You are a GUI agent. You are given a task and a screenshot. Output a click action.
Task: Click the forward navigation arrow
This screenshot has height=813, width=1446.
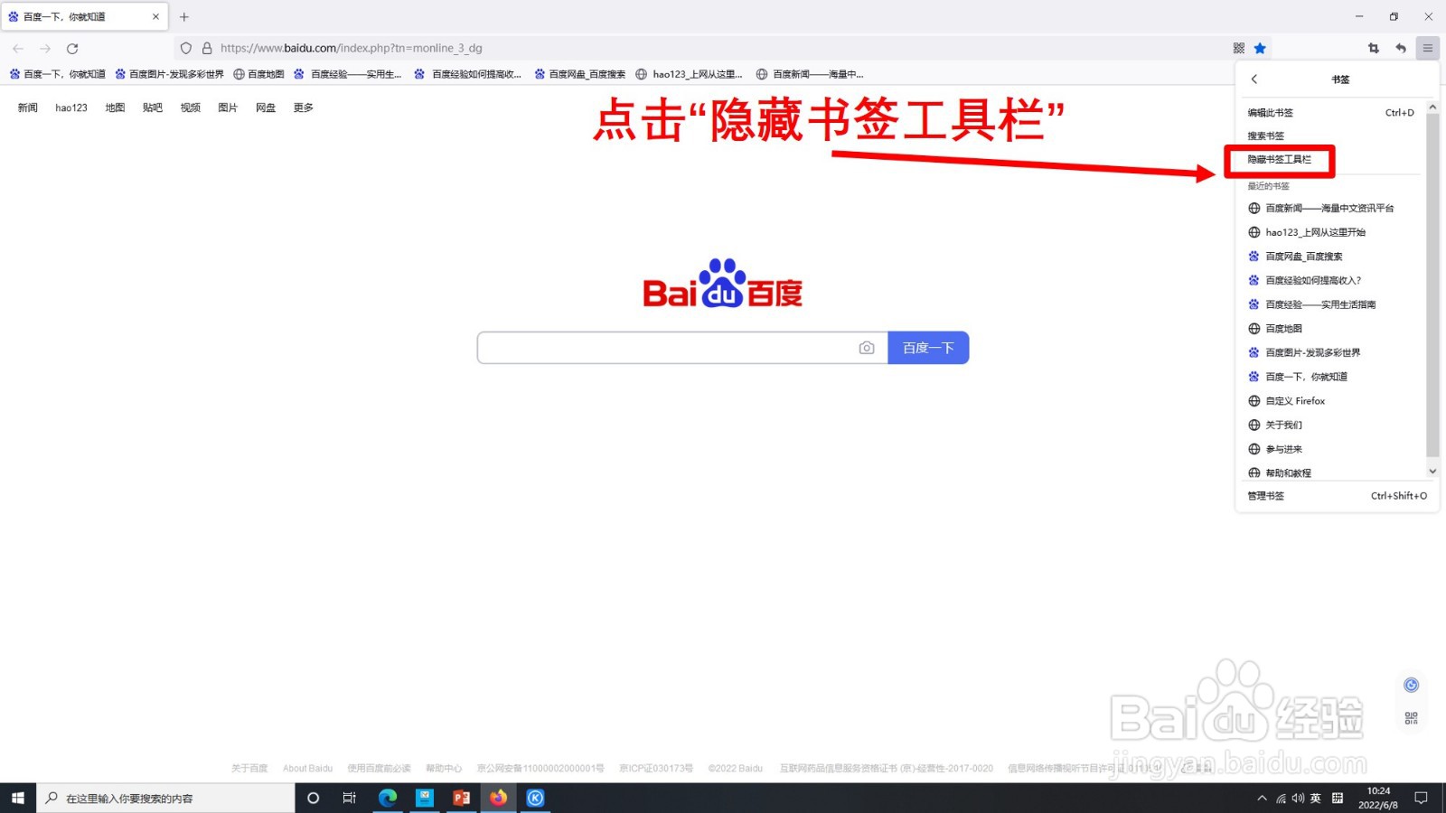[x=45, y=49]
